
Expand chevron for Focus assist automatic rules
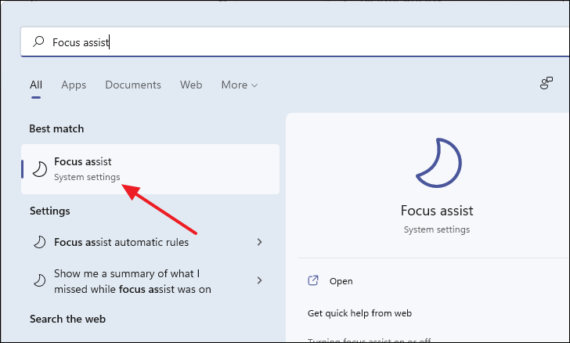coord(260,242)
